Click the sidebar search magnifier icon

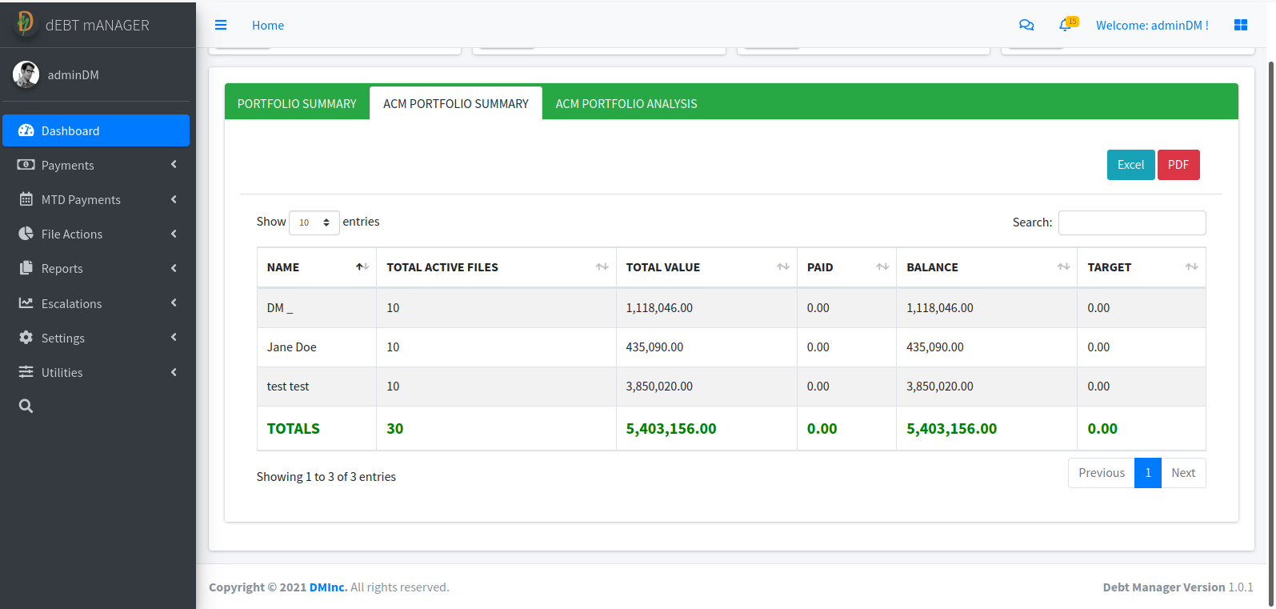[x=26, y=407]
